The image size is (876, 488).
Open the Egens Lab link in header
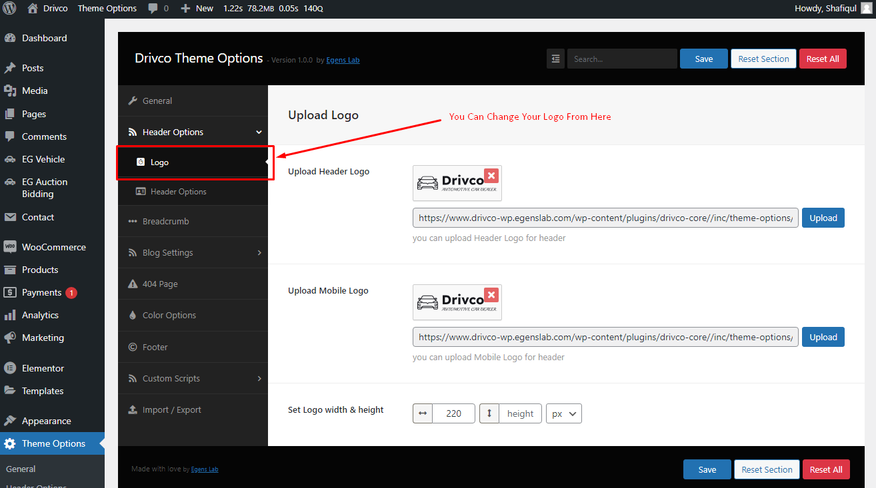(x=343, y=60)
